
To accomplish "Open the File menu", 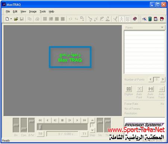I will pyautogui.click(x=8, y=12).
